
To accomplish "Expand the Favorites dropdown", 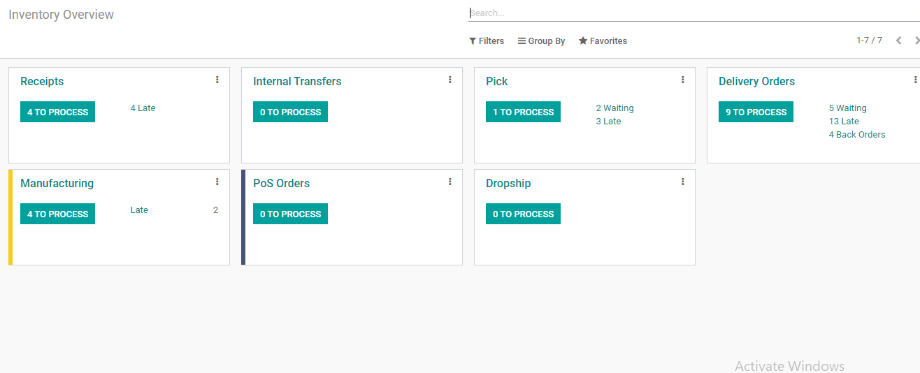I will [x=603, y=41].
